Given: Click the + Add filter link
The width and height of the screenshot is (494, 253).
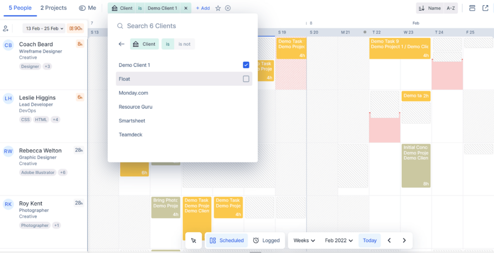Looking at the screenshot, I should coord(203,8).
